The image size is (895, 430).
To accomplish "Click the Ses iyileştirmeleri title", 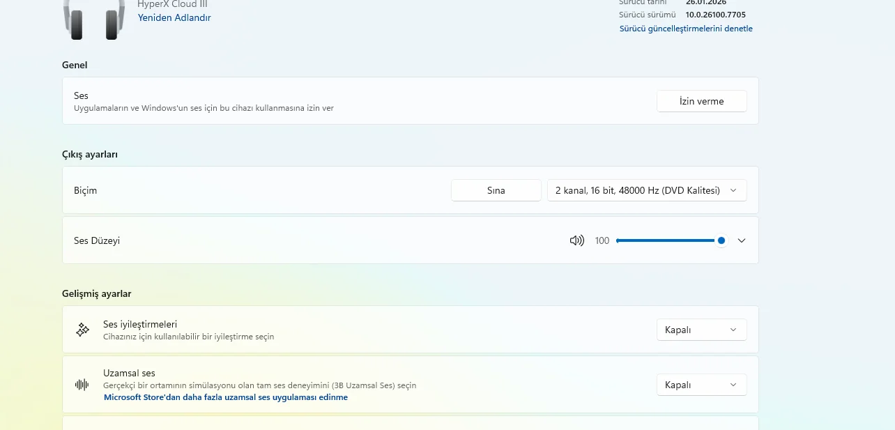I will pos(140,324).
